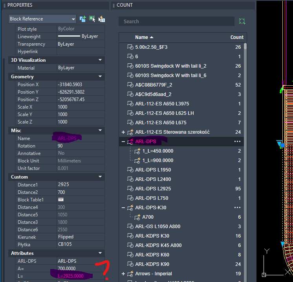Sort the list by Name column
Image resolution: width=293 pixels, height=282 pixels.
[144, 37]
